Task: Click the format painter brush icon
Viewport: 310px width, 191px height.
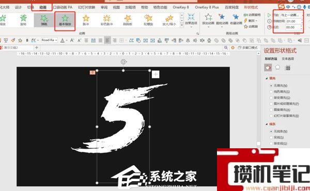Action: coord(13,40)
